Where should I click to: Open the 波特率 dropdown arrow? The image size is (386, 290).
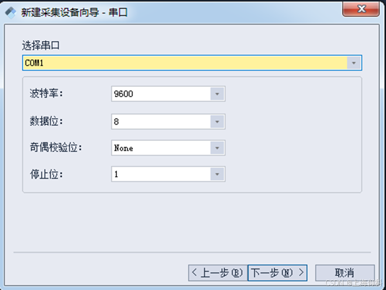pyautogui.click(x=217, y=94)
